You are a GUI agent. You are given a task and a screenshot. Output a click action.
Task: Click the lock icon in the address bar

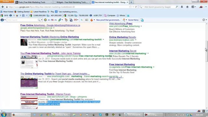[x=7, y=7]
